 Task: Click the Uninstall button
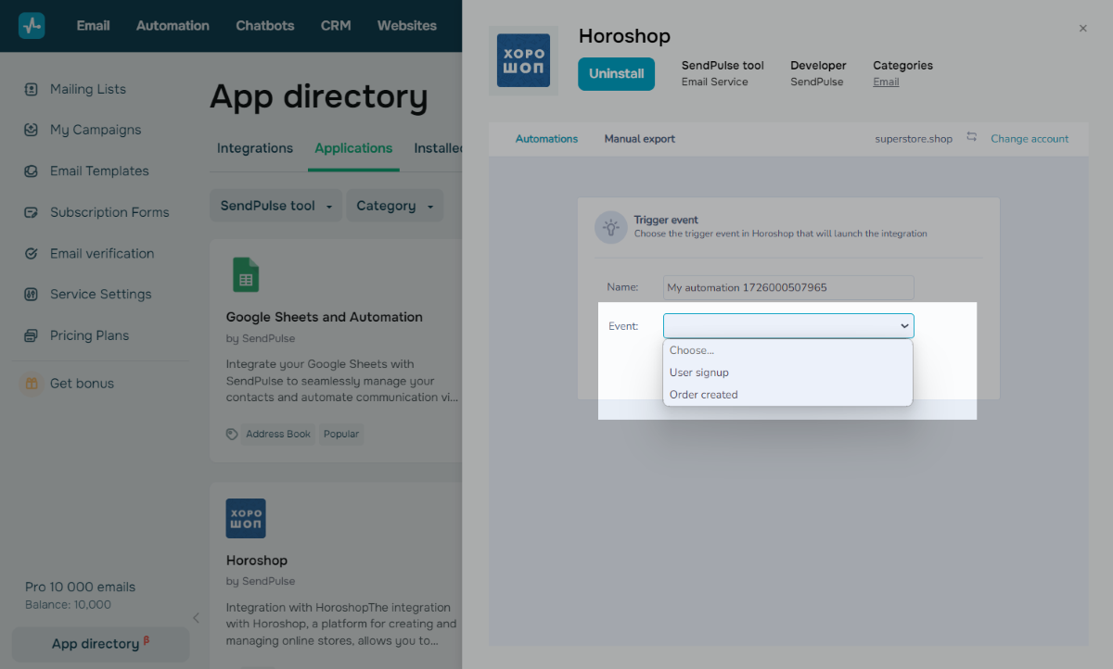(616, 74)
